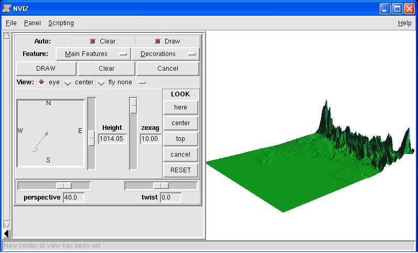418x253 pixels.
Task: Minimize the NVIZ window
Action: (x=384, y=9)
